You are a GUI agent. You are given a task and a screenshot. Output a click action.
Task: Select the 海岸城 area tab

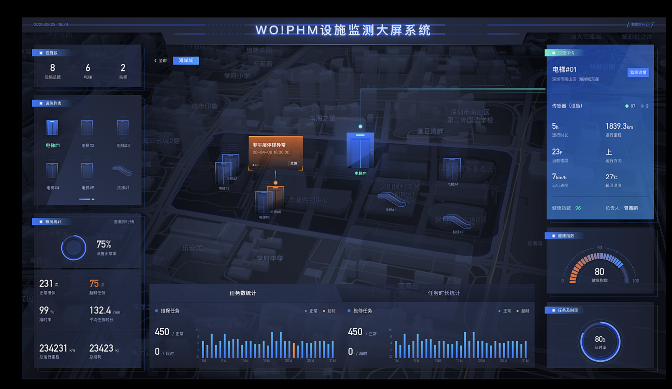tap(186, 61)
